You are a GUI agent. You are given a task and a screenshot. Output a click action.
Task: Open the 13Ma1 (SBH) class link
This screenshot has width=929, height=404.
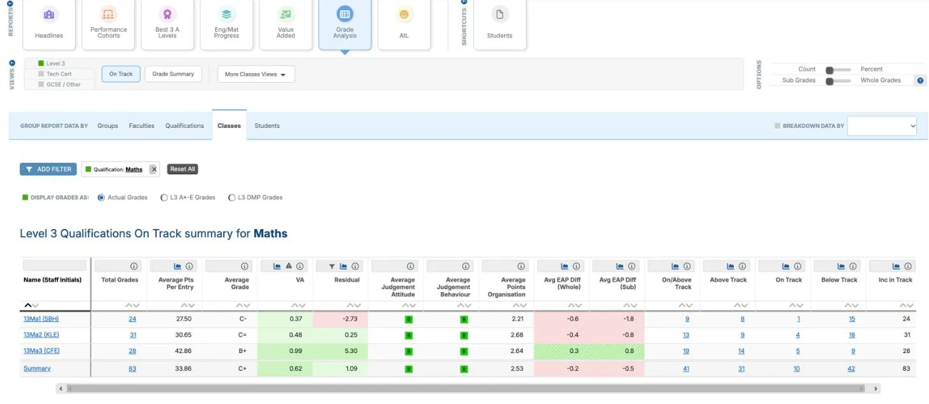pyautogui.click(x=41, y=319)
